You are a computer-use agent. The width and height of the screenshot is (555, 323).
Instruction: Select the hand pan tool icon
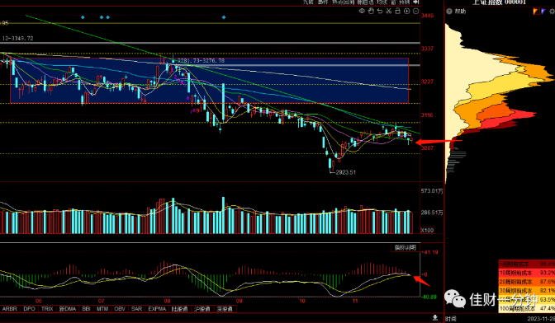(371, 11)
